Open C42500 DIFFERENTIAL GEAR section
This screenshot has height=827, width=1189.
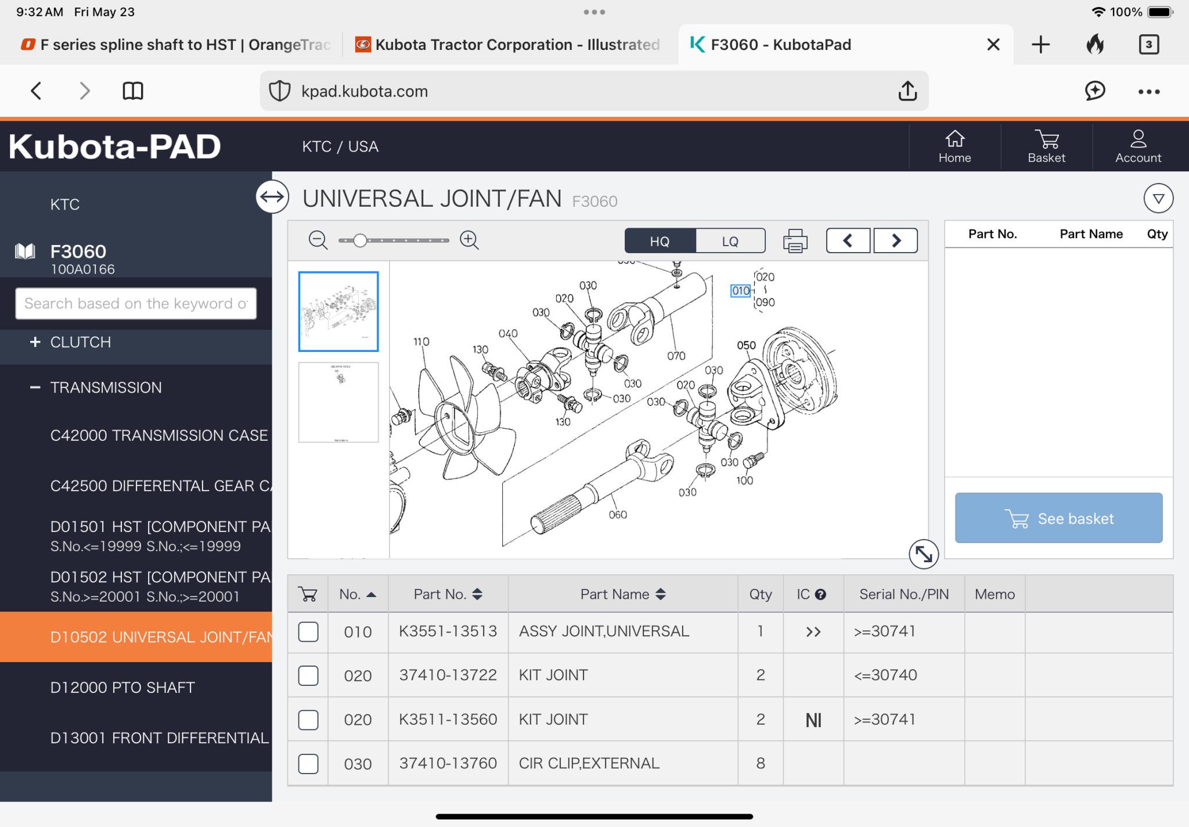pos(161,486)
